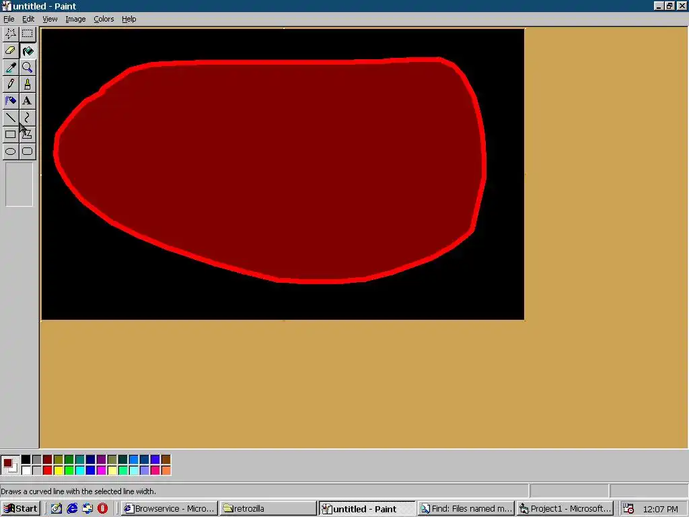Screen dimensions: 689x517
Task: Switch to retrozilla folder taskbar button
Action: (x=268, y=509)
